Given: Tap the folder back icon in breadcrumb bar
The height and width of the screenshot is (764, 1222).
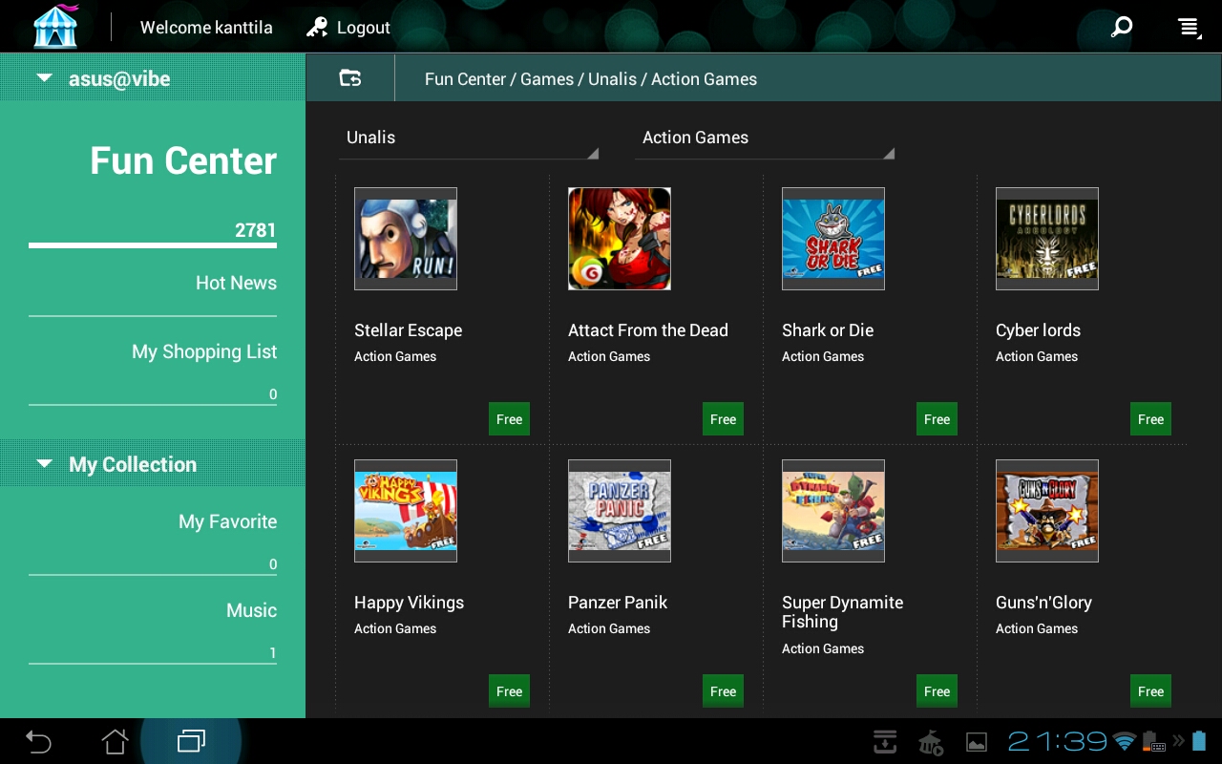Looking at the screenshot, I should [x=350, y=78].
